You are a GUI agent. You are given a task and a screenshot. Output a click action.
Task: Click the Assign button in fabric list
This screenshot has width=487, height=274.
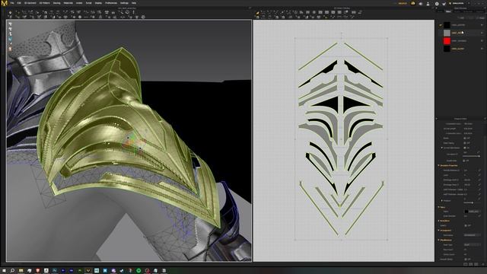click(x=481, y=18)
